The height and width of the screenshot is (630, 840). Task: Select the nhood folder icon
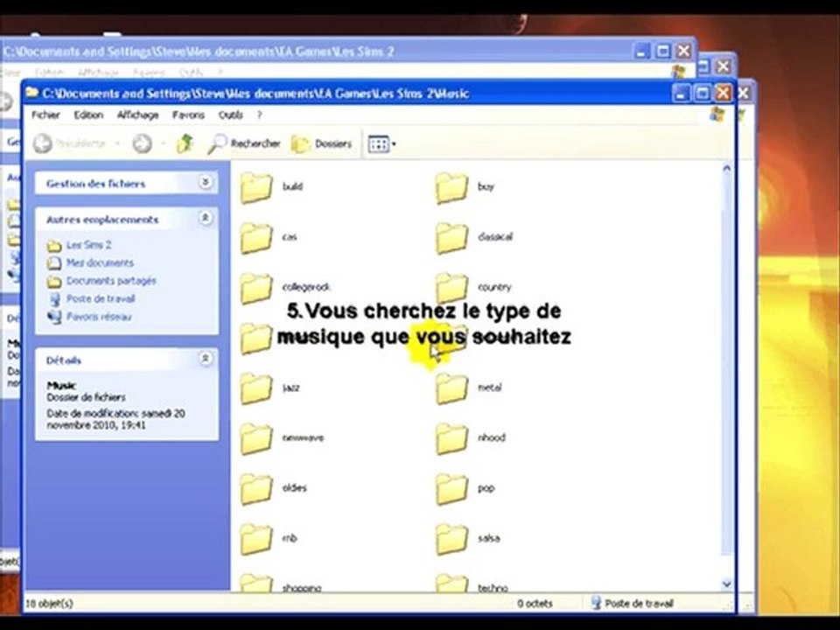coord(451,438)
